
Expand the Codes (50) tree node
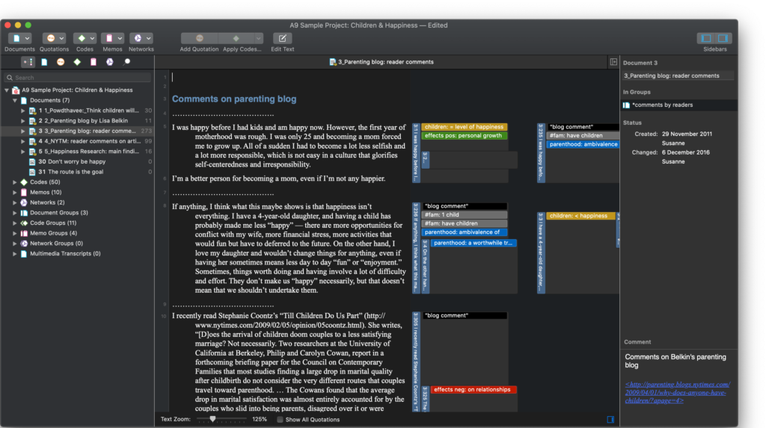click(16, 182)
